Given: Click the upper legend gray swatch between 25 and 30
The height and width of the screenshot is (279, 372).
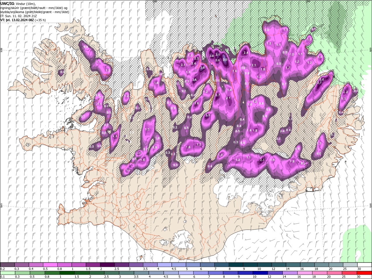Looking at the screenshot, I should click(x=350, y=265).
